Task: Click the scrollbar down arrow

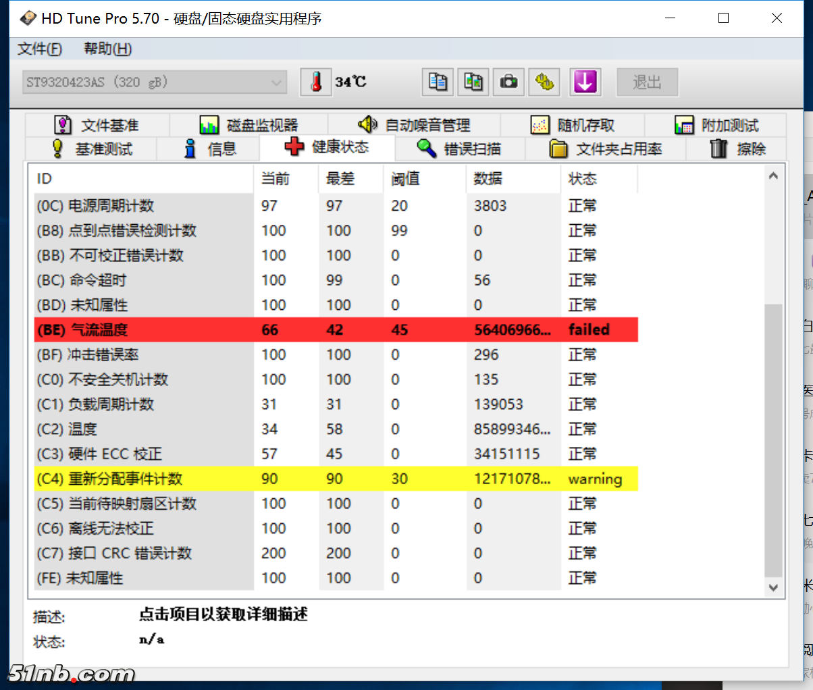Action: [x=773, y=586]
